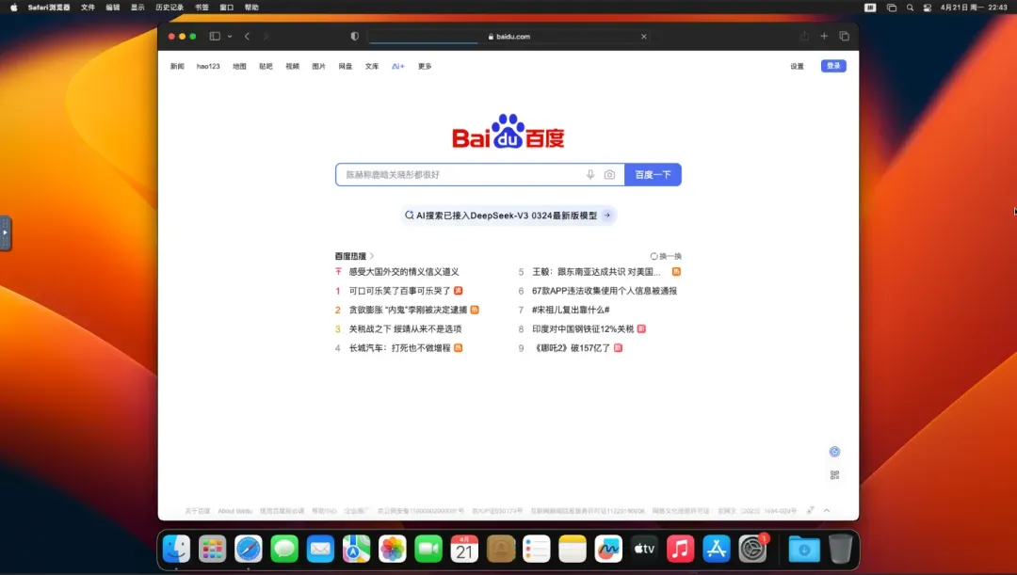Viewport: 1017px width, 575px height.
Task: Click the blue 登录 login button
Action: pyautogui.click(x=833, y=66)
